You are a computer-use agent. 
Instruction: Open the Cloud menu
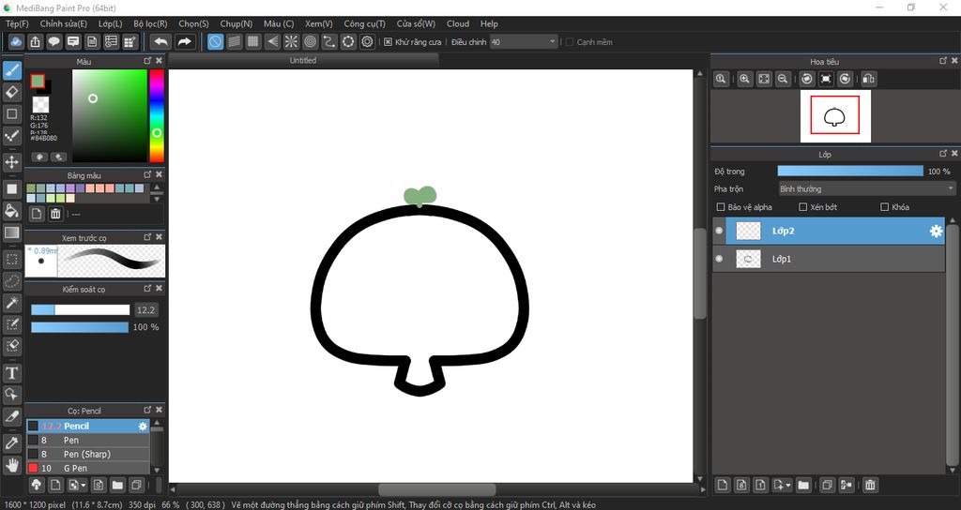(x=458, y=23)
